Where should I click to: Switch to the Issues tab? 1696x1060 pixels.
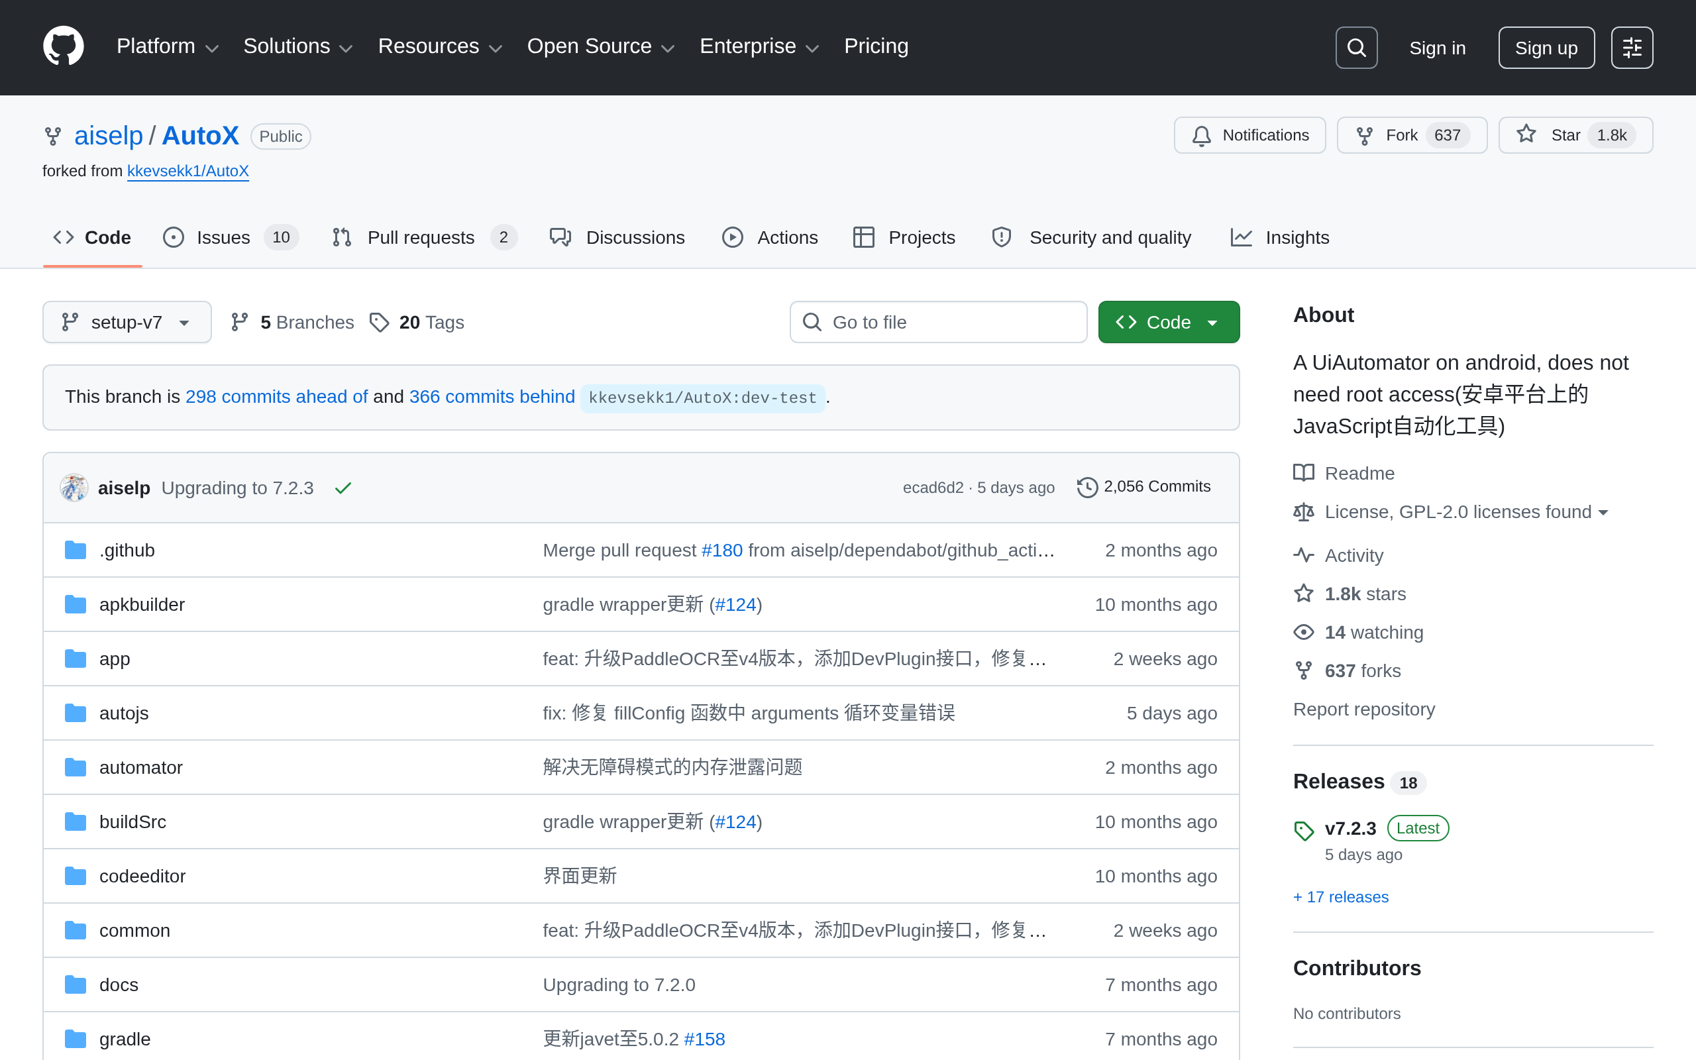coord(231,238)
